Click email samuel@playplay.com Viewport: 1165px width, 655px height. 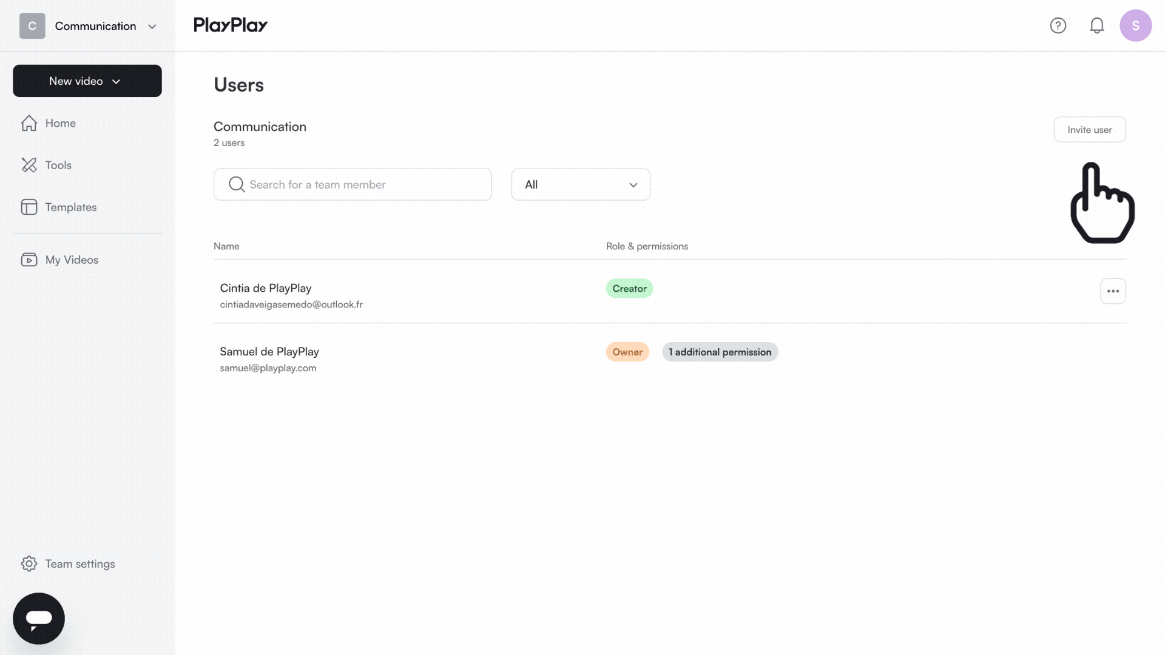click(x=268, y=368)
